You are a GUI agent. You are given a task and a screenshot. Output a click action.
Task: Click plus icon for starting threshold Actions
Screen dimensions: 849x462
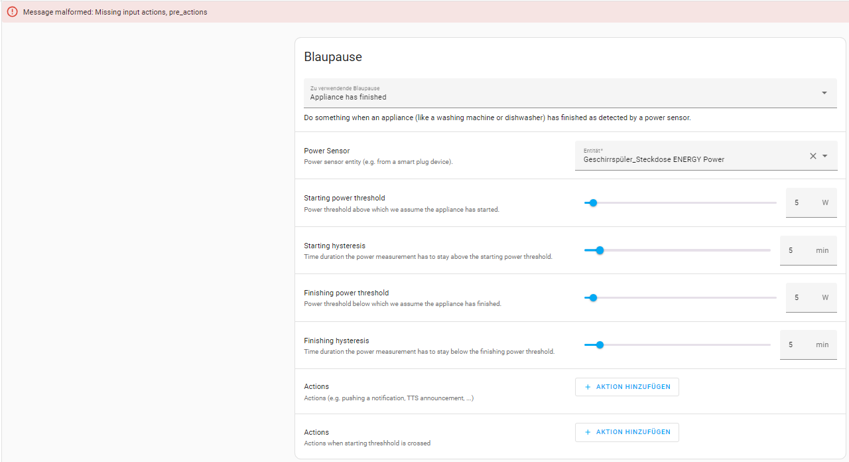coord(588,432)
